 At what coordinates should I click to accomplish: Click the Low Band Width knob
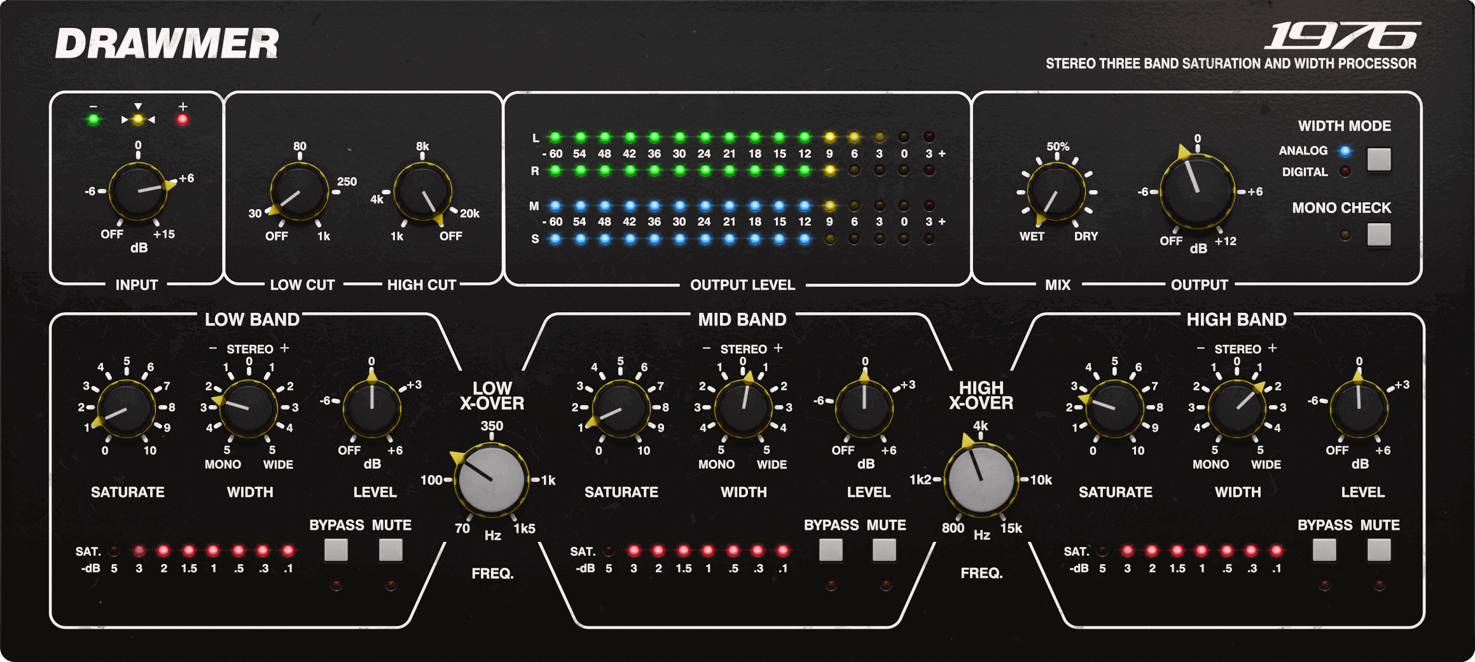coord(249,408)
